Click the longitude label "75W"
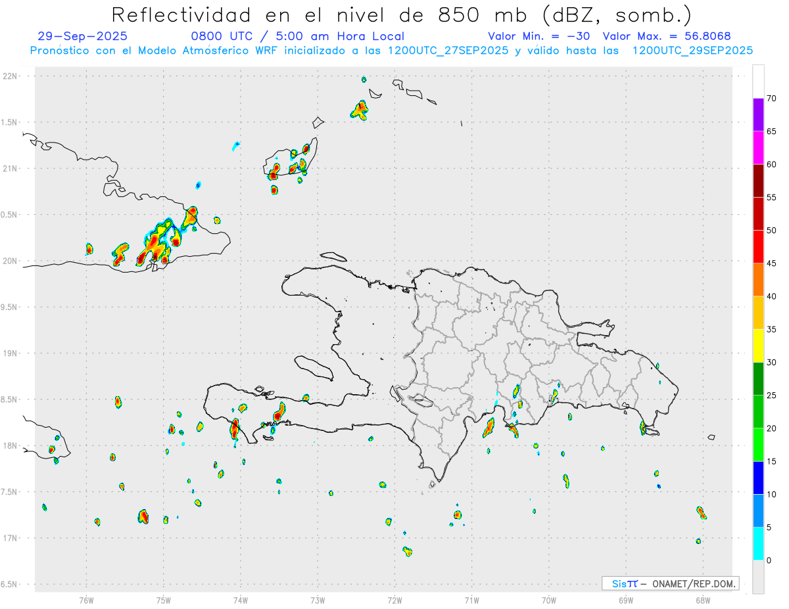This screenshot has width=789, height=609. click(164, 600)
